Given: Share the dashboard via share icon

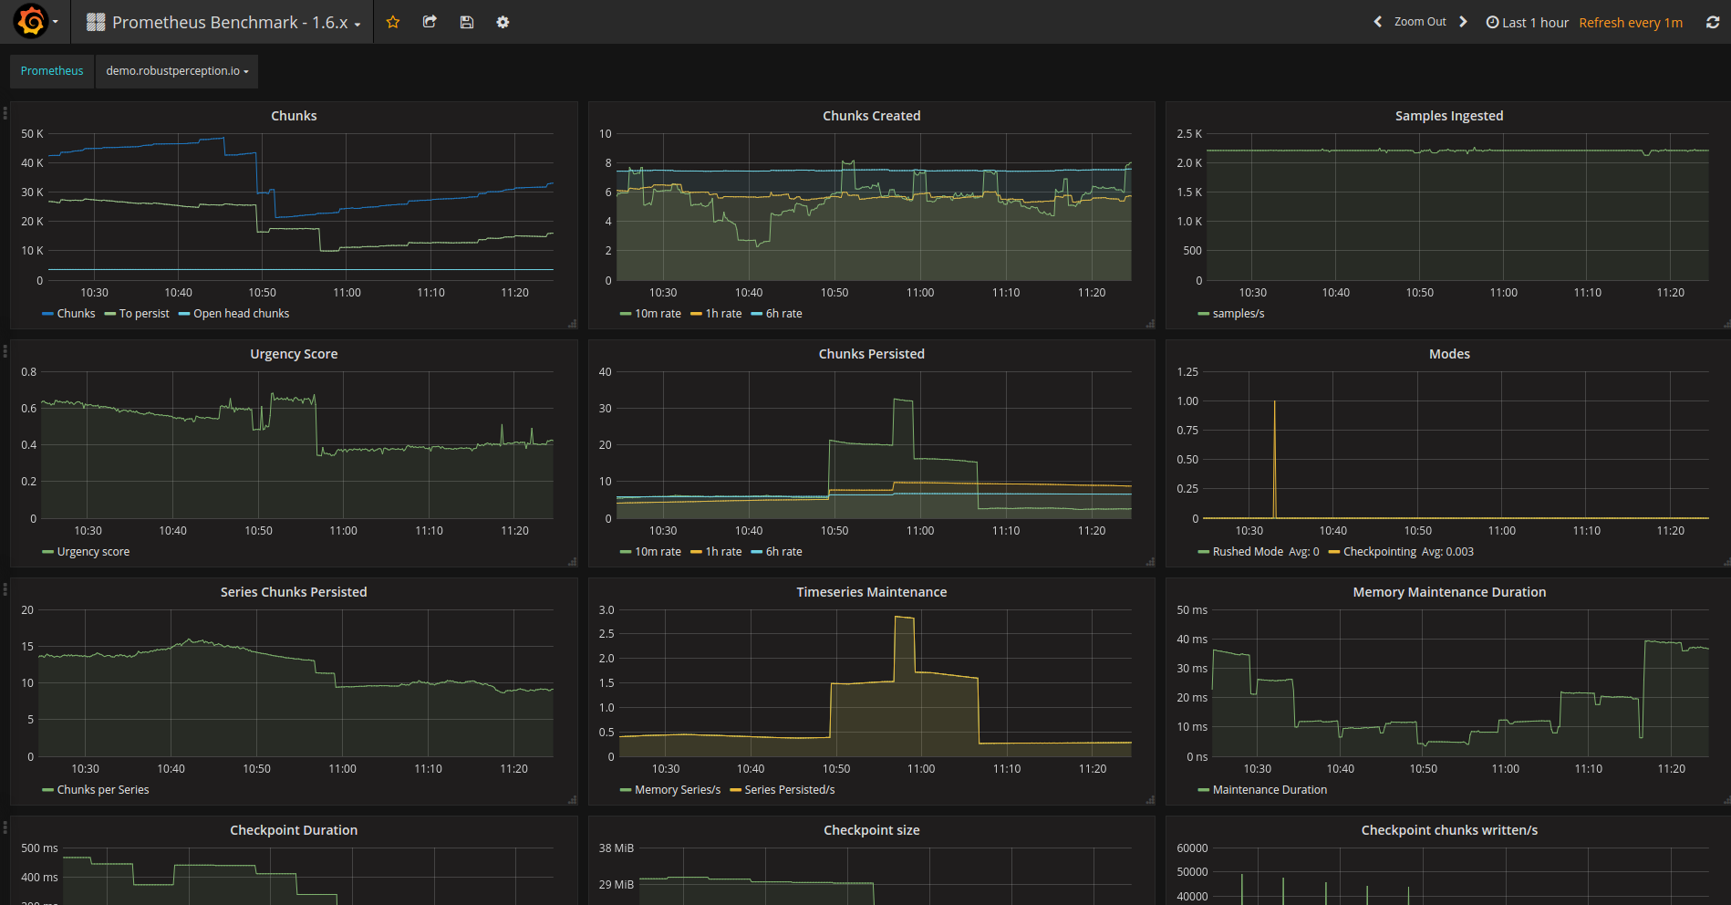Looking at the screenshot, I should click(430, 22).
